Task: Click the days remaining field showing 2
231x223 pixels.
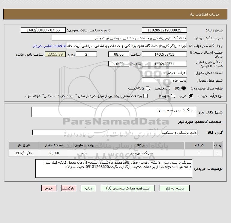Action: point(86,54)
